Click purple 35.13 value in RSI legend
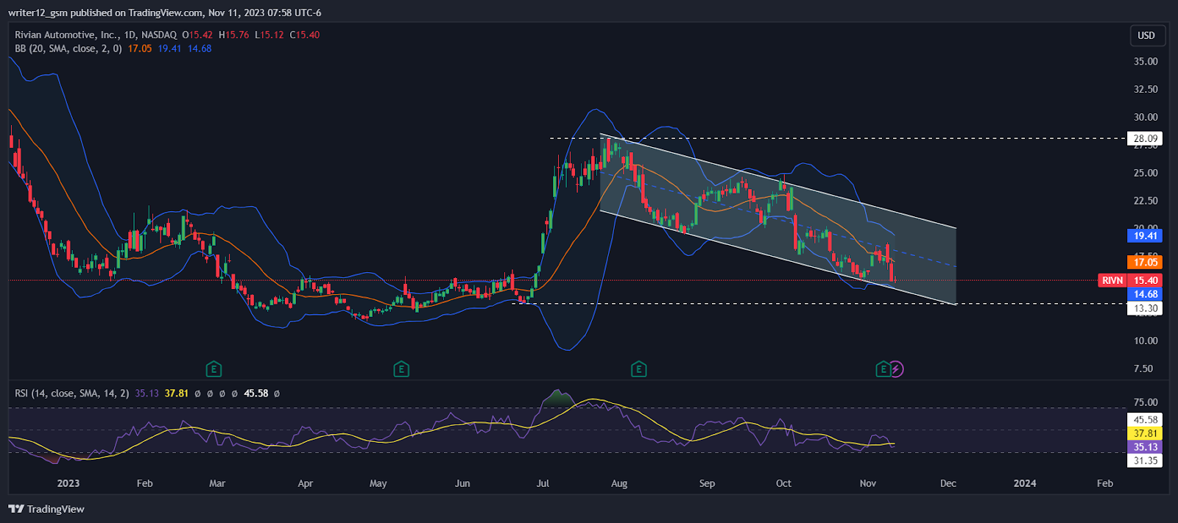 coord(147,394)
